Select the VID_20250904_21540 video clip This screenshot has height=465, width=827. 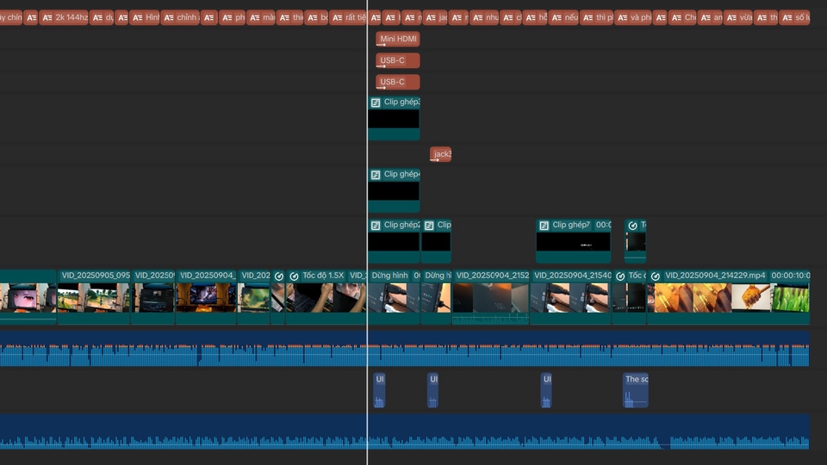click(x=571, y=297)
